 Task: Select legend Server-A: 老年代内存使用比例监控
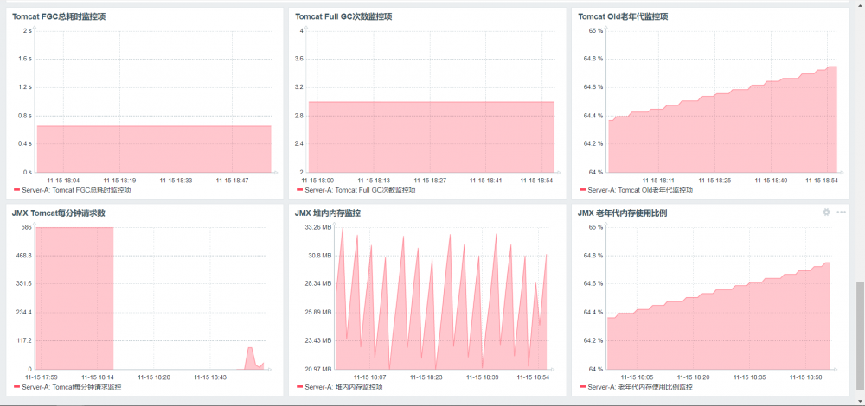(x=640, y=387)
